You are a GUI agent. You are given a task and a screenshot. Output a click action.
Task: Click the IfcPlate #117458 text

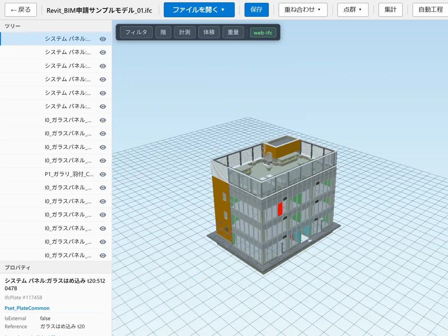24,297
